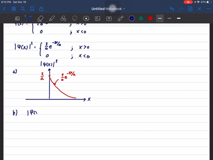213x160 pixels.
Task: Select the Shapes tool
Action: pos(63,19)
